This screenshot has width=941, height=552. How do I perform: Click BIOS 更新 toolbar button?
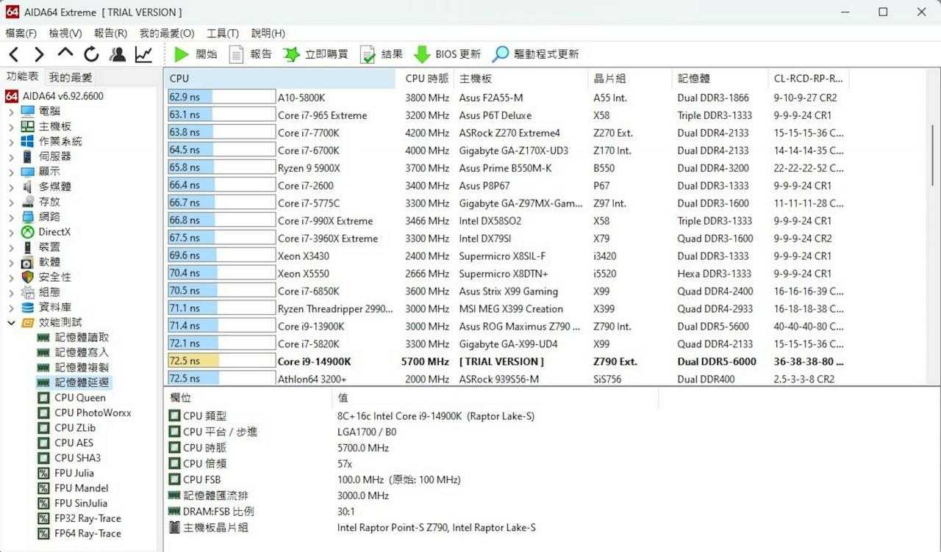point(447,54)
